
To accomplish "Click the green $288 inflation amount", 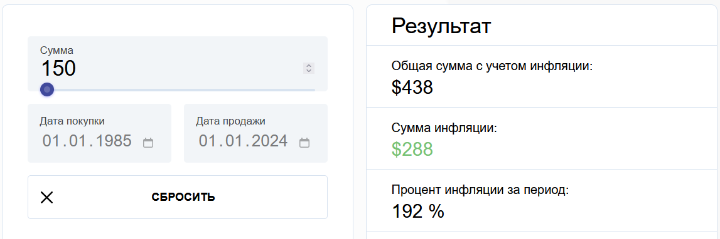I will (x=412, y=150).
